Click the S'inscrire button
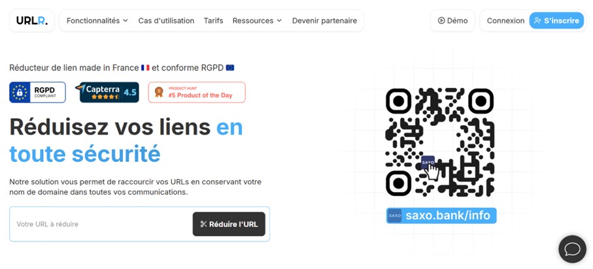Image resolution: width=593 pixels, height=269 pixels. [x=556, y=21]
